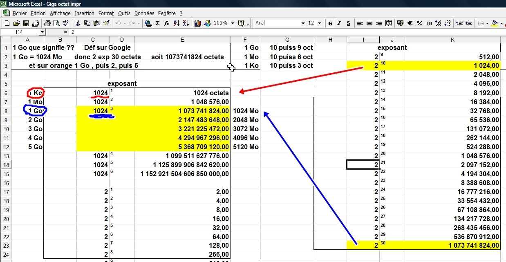The height and width of the screenshot is (262, 506).
Task: Click the Decrease Indent icon
Action: [x=460, y=23]
